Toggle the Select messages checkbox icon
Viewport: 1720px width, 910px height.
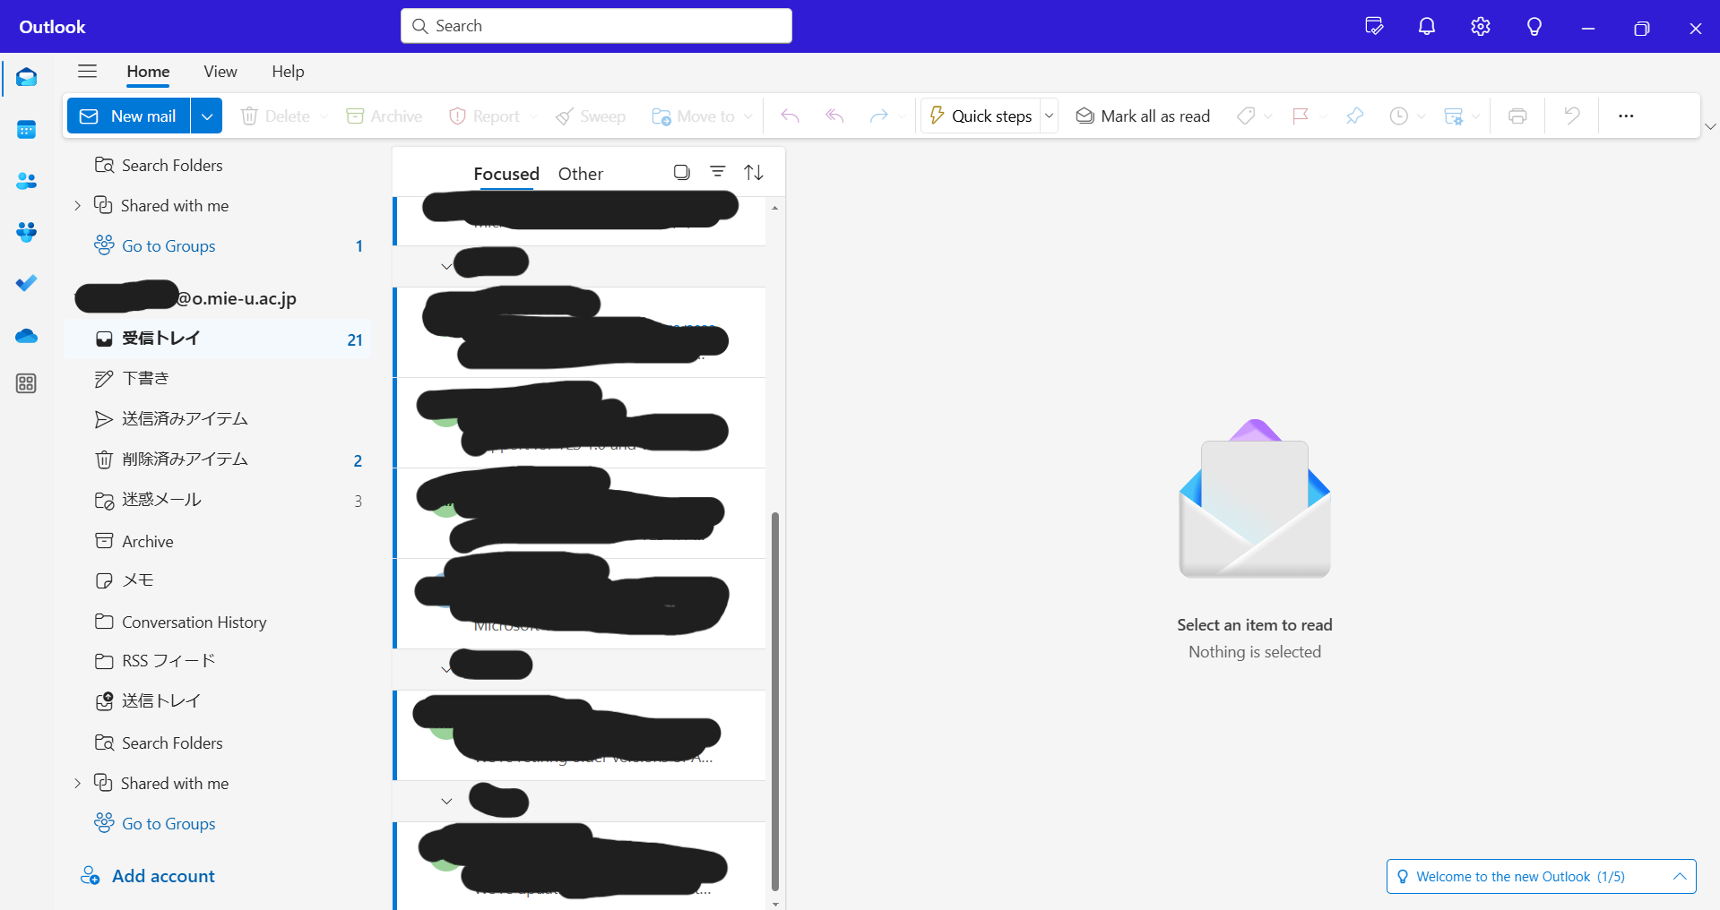(682, 172)
